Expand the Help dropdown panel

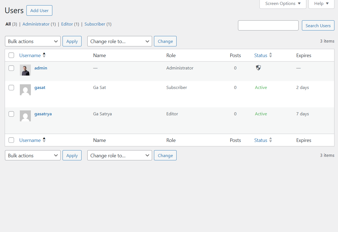(x=321, y=4)
